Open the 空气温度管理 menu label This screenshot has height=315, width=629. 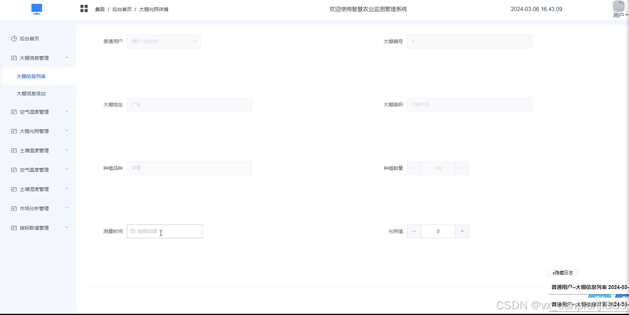[34, 170]
